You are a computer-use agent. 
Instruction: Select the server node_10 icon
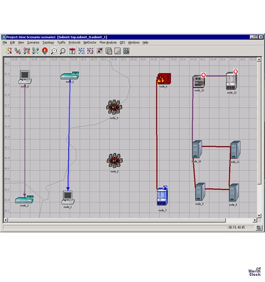(197, 149)
